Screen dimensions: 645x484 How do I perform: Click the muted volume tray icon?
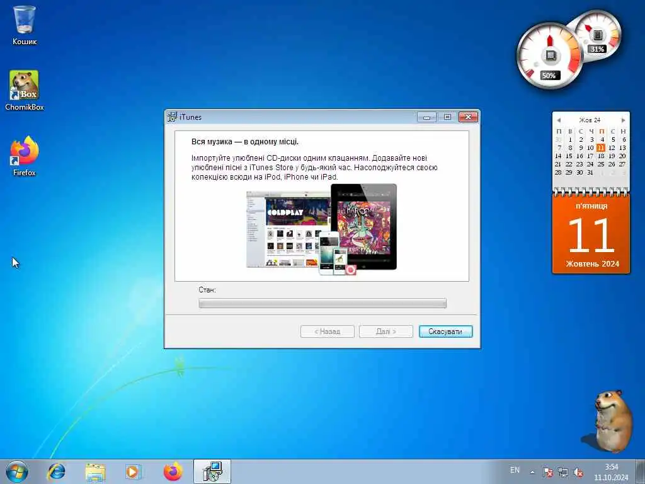578,472
